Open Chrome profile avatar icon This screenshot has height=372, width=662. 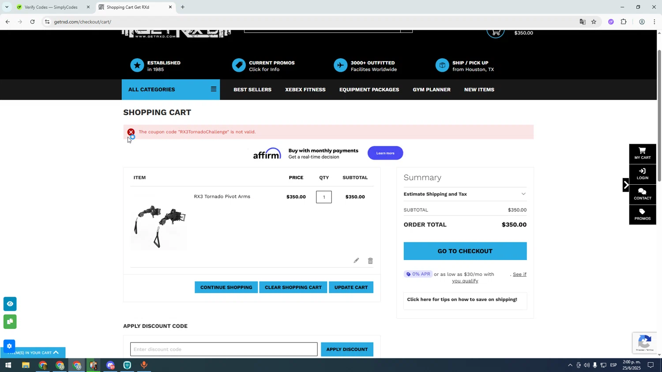pos(642,22)
